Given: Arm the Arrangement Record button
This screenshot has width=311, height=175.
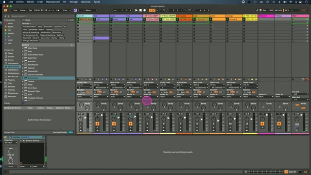Looking at the screenshot, I should pos(145,10).
